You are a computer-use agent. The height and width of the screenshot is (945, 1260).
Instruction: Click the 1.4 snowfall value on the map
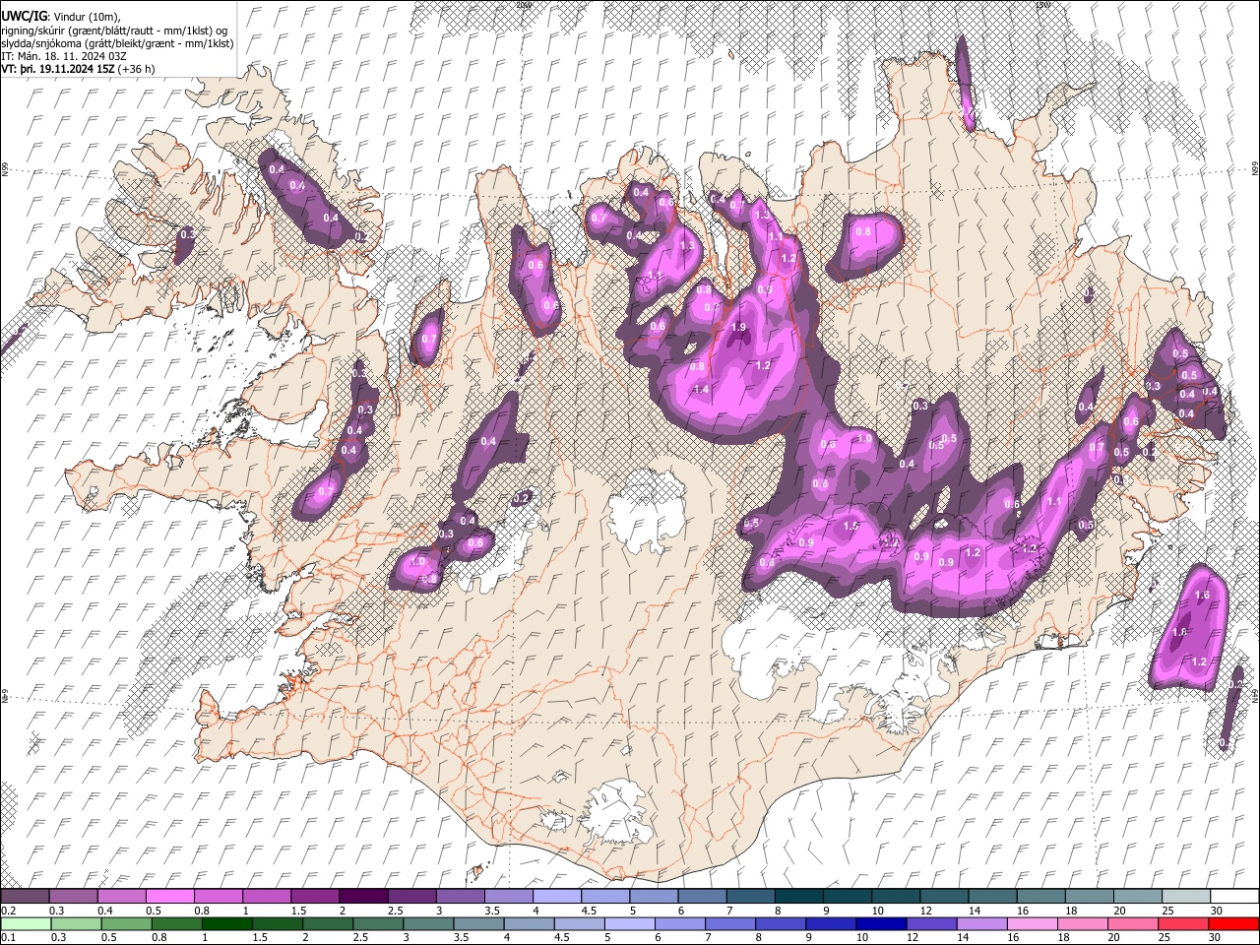pos(701,390)
